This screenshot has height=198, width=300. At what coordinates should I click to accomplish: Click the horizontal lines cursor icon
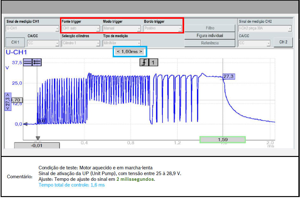(x=28, y=63)
